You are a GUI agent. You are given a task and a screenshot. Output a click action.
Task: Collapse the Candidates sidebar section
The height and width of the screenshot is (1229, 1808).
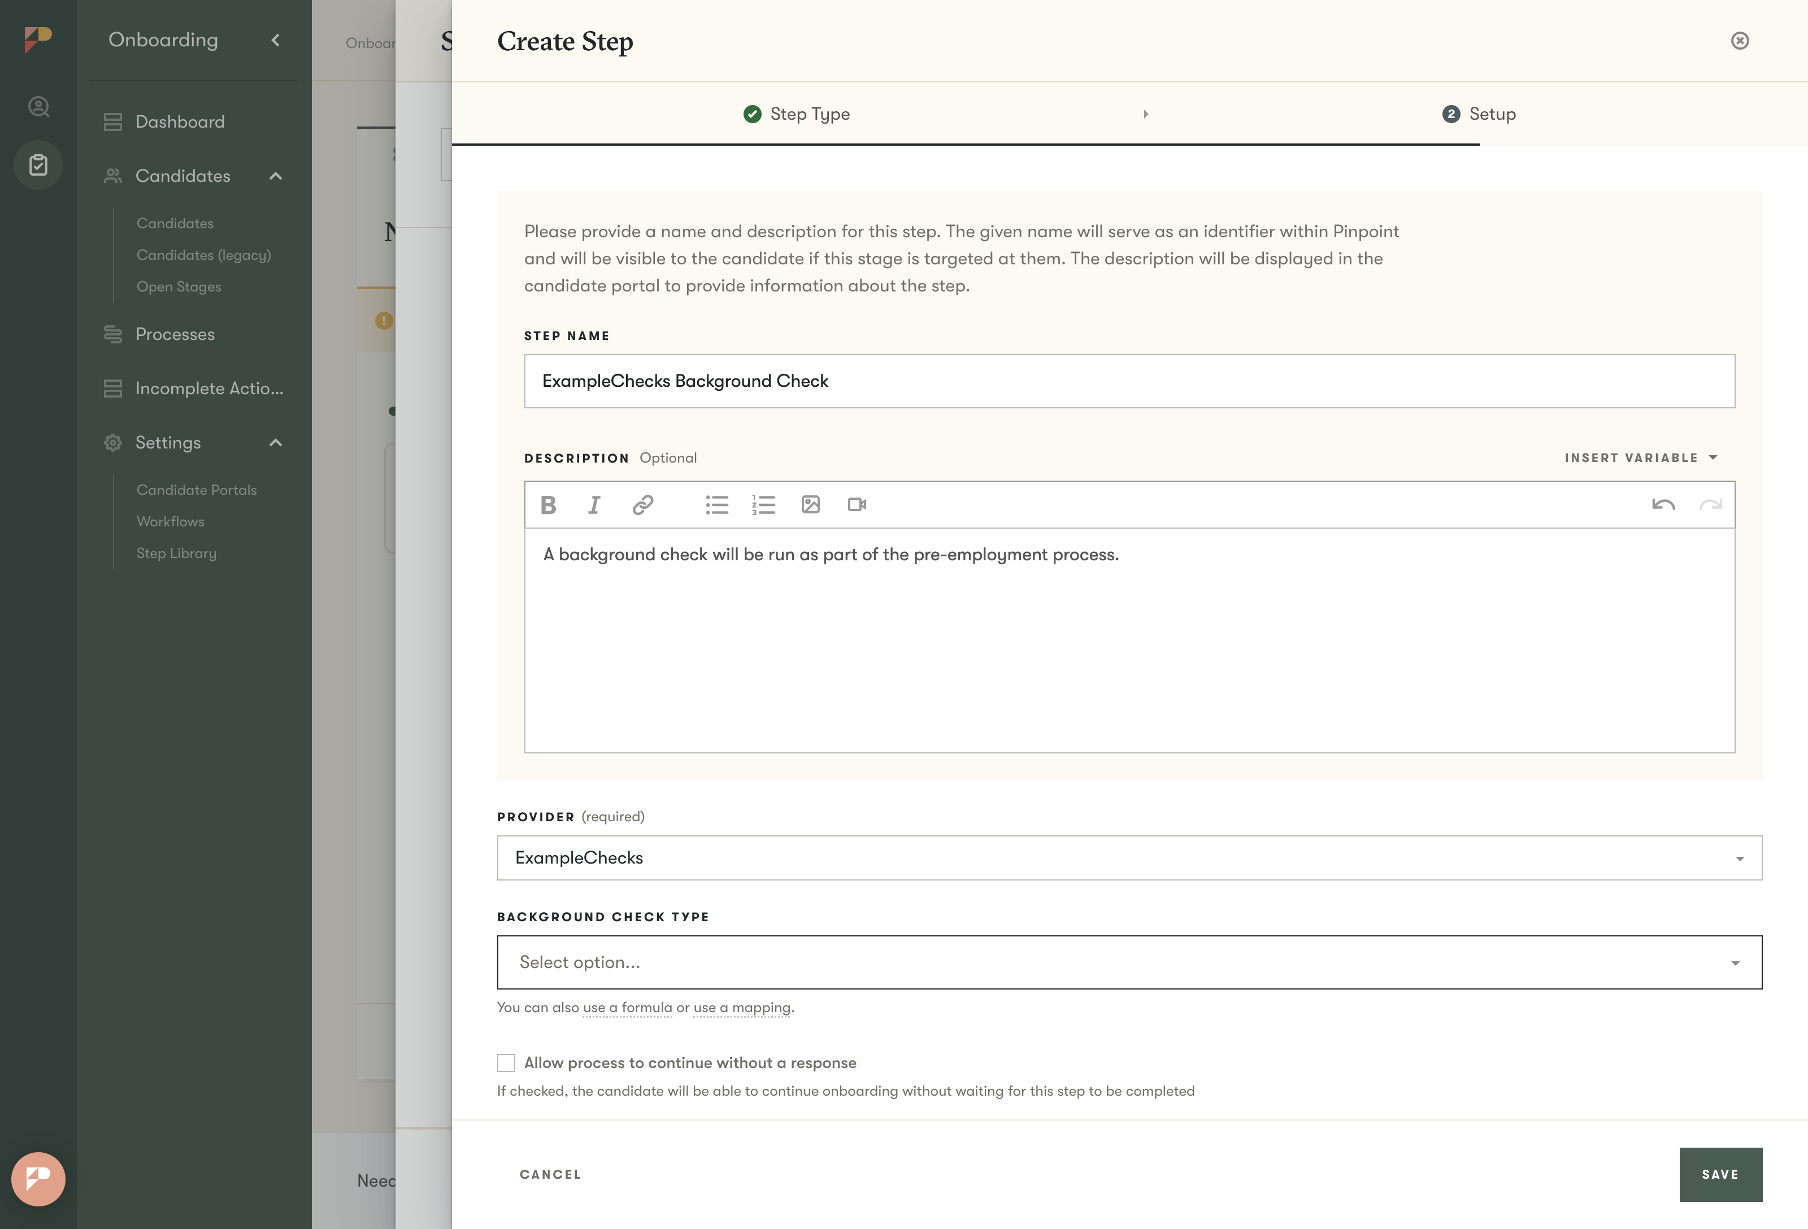coord(275,176)
